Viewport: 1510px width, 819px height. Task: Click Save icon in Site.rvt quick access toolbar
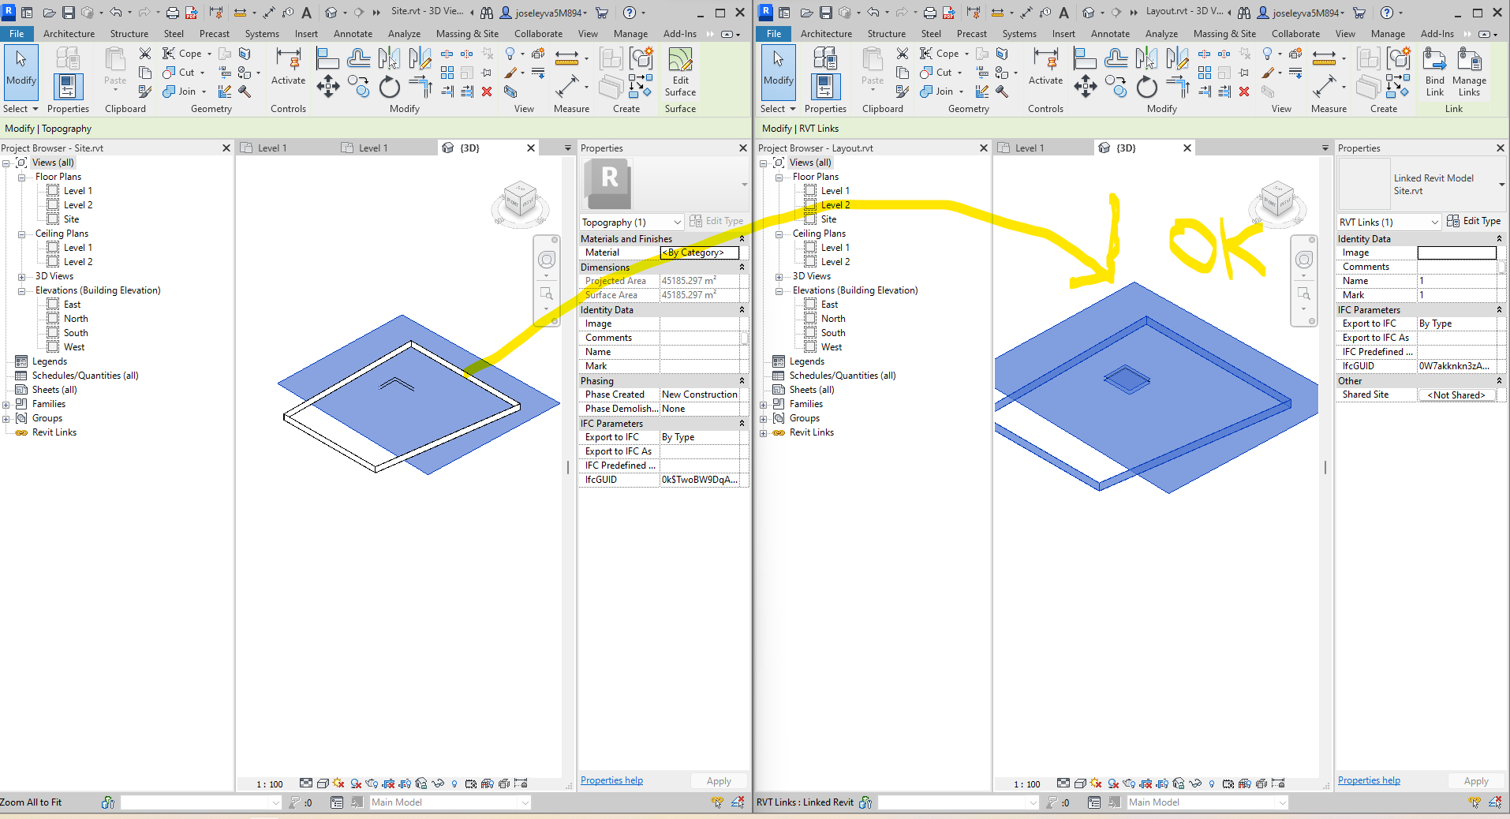pyautogui.click(x=69, y=13)
